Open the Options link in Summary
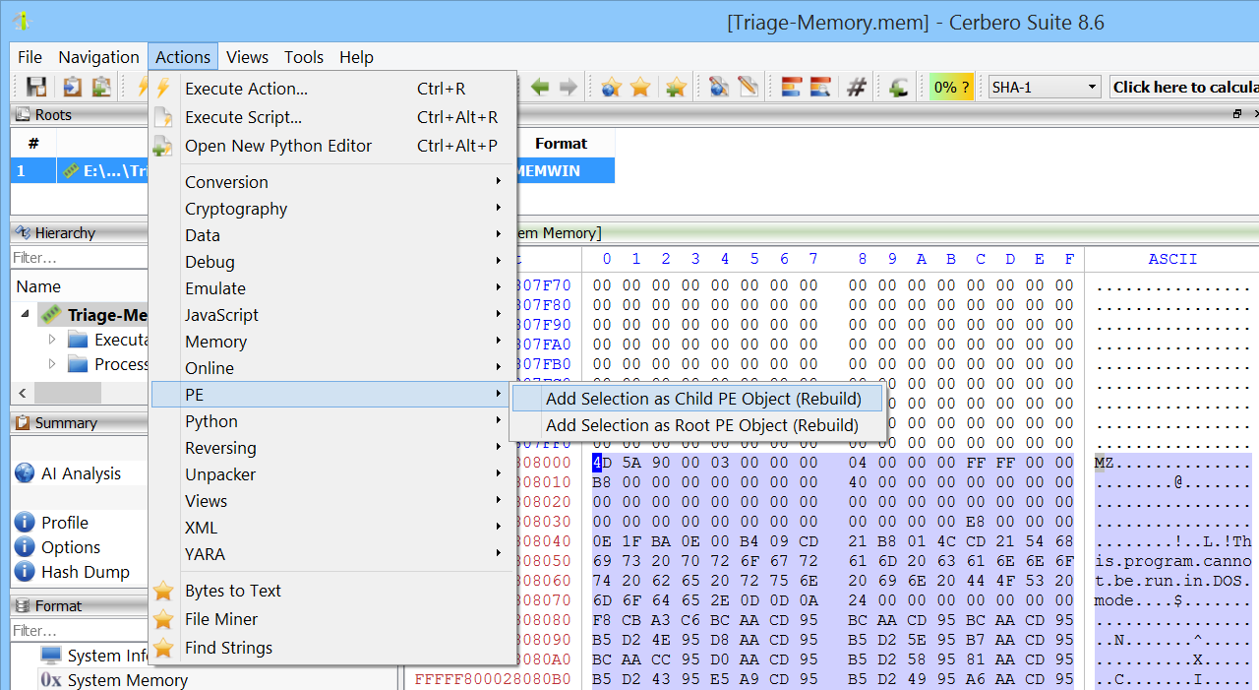Screen dimensions: 1259x690 tap(70, 547)
